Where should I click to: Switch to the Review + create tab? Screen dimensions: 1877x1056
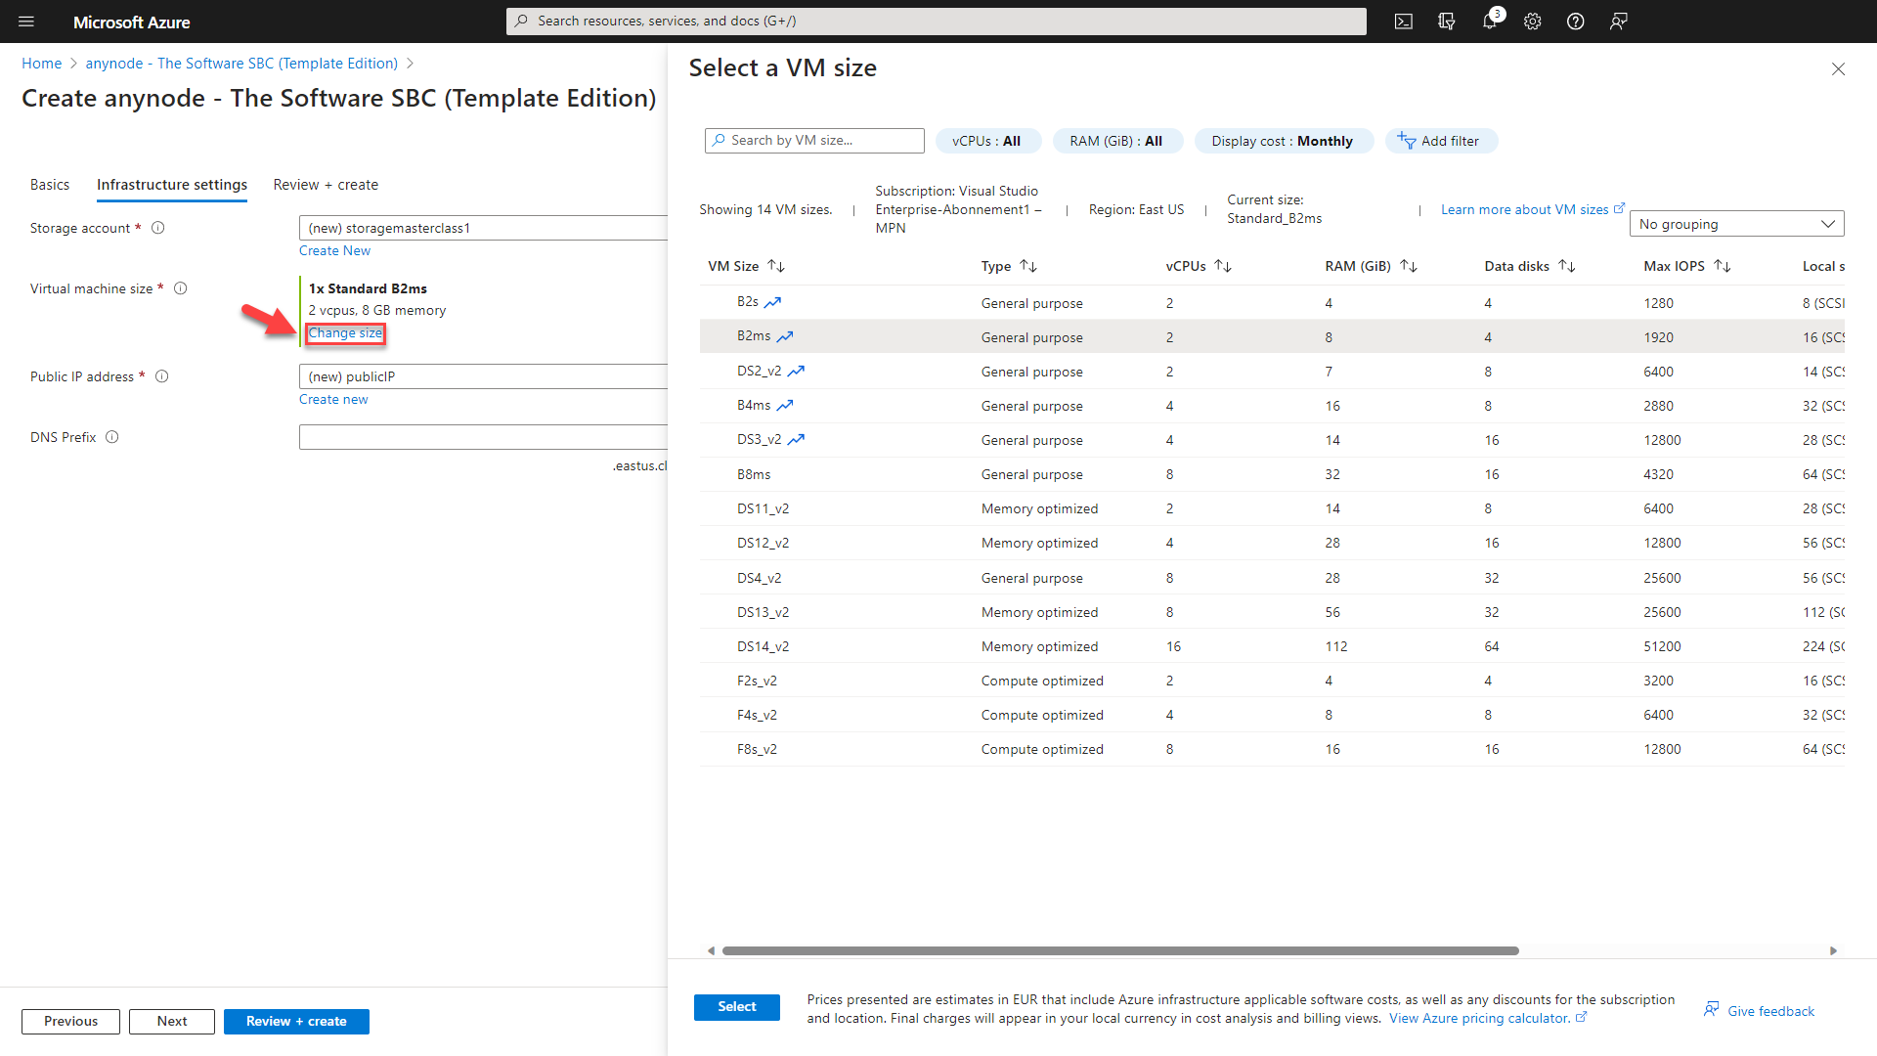326,185
